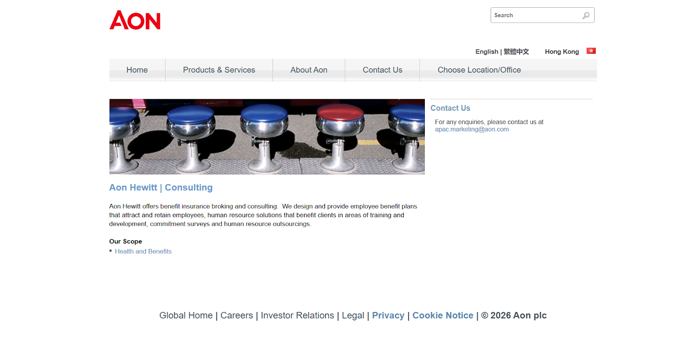Open the Home menu item

[x=137, y=70]
